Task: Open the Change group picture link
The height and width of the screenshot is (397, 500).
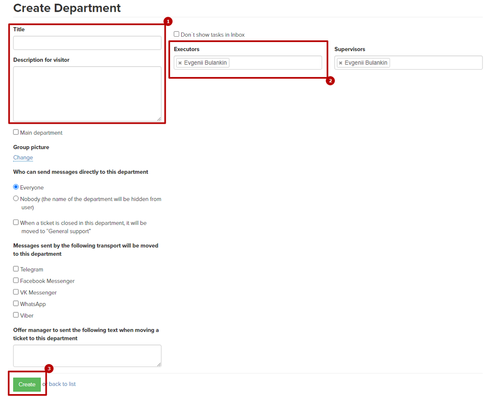Action: tap(23, 157)
